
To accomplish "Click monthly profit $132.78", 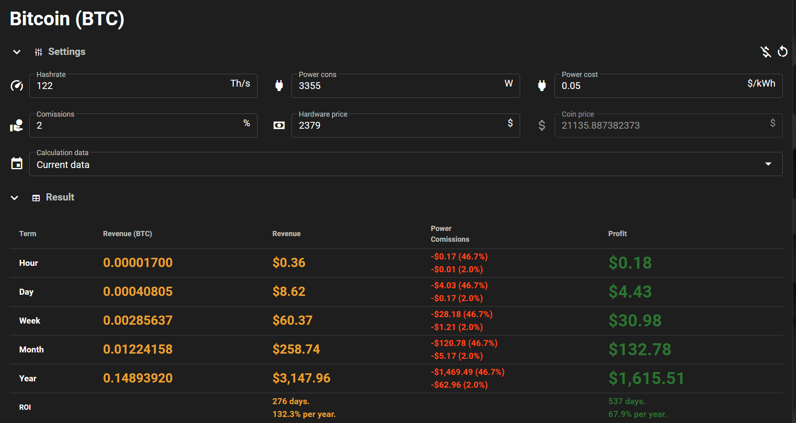I will pos(640,350).
